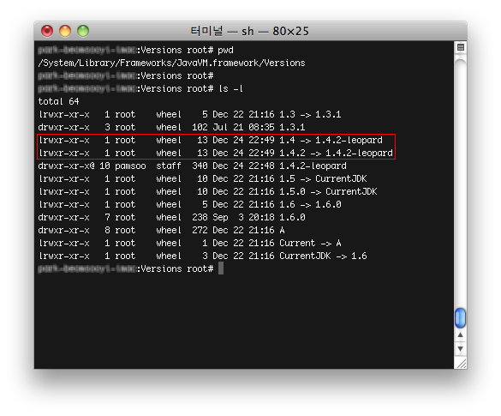Viewport: 501px width, 416px height.
Task: Click the terminal cursor block at last prompt
Action: (x=221, y=268)
